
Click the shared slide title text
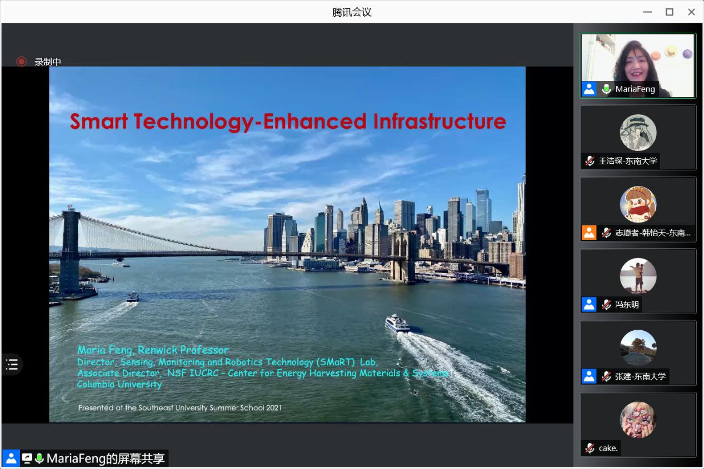(x=288, y=121)
